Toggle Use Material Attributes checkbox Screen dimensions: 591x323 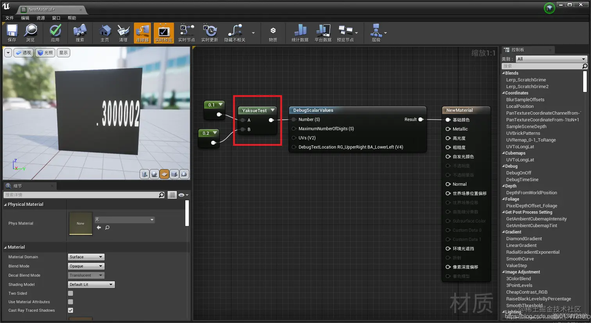pos(70,302)
